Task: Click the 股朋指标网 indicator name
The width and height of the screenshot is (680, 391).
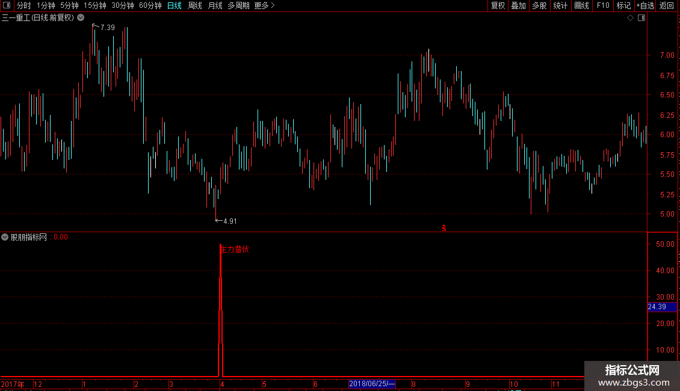Action: click(x=29, y=237)
